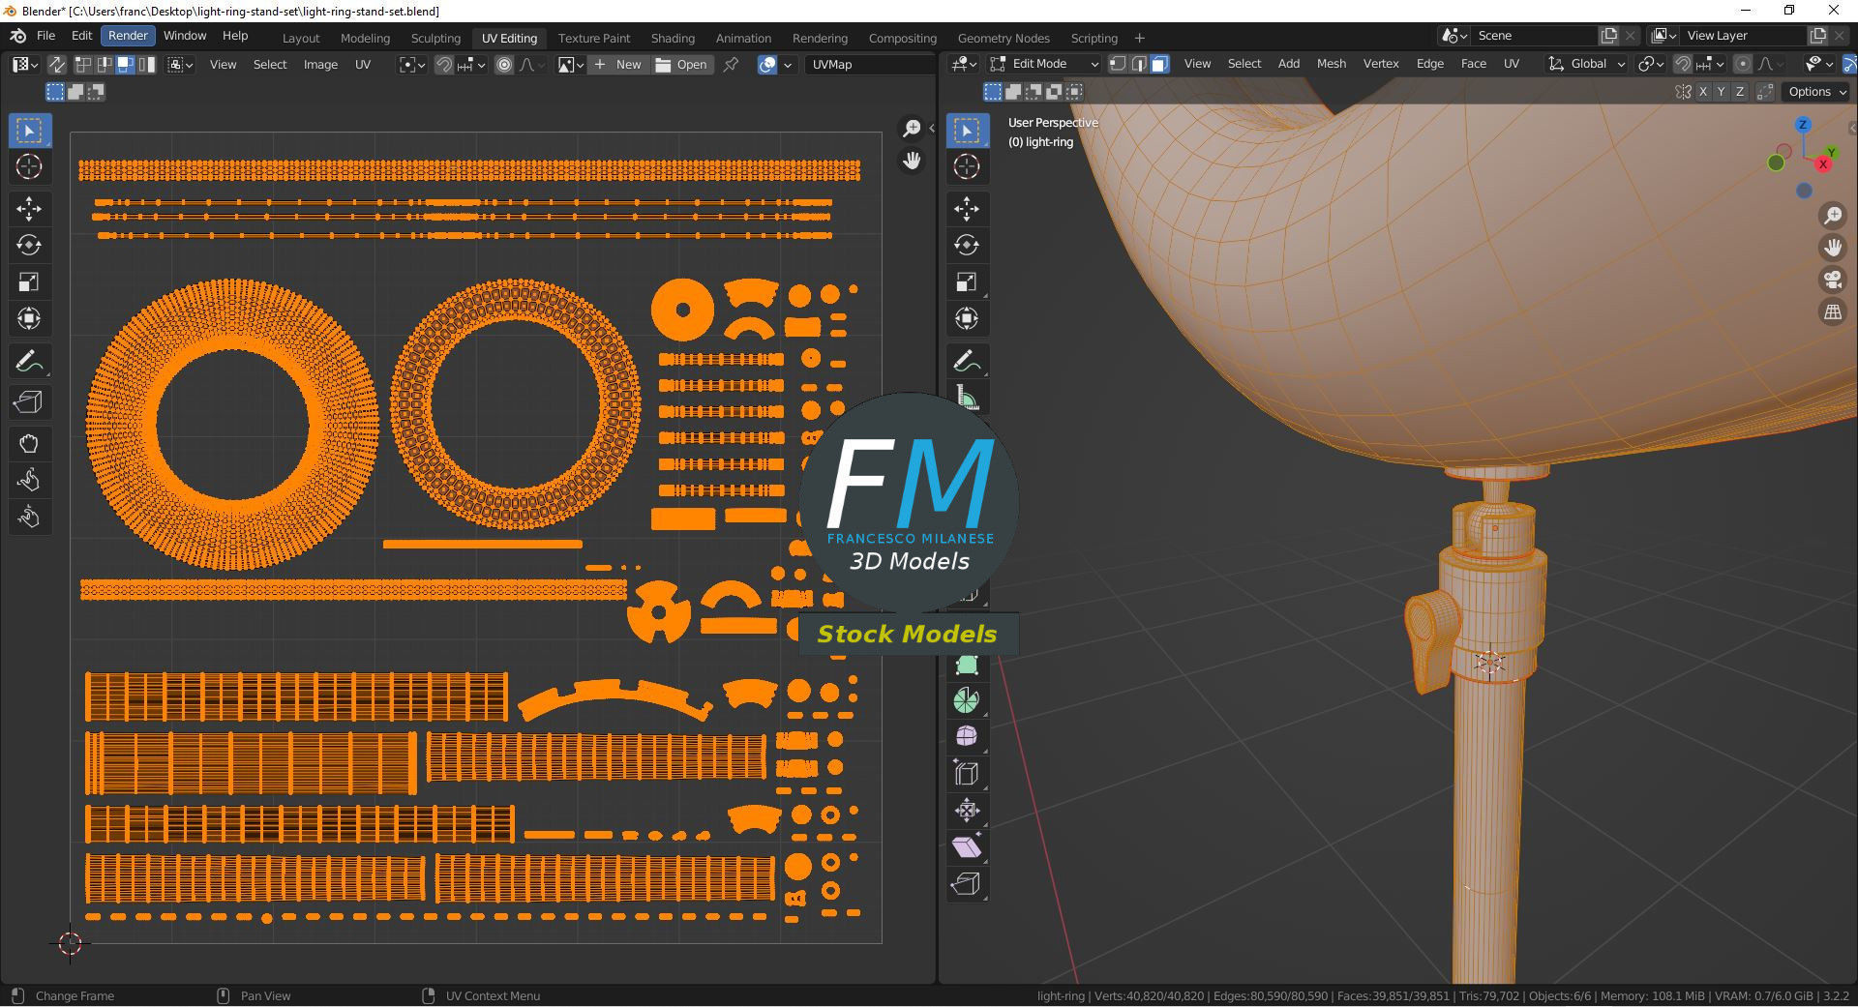This screenshot has width=1858, height=1007.
Task: Expand the UV editor overlays dropdown arrow
Action: click(x=788, y=65)
